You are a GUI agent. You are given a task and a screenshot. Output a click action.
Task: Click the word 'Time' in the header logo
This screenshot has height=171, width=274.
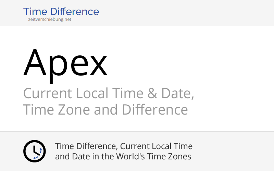click(35, 12)
